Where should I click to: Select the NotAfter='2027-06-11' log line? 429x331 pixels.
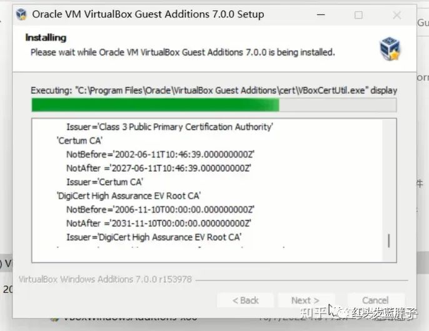click(x=159, y=168)
